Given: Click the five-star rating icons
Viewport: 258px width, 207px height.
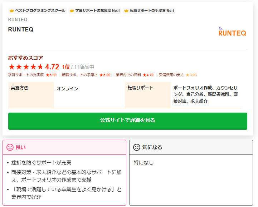Looking at the screenshot, I should [x=26, y=67].
